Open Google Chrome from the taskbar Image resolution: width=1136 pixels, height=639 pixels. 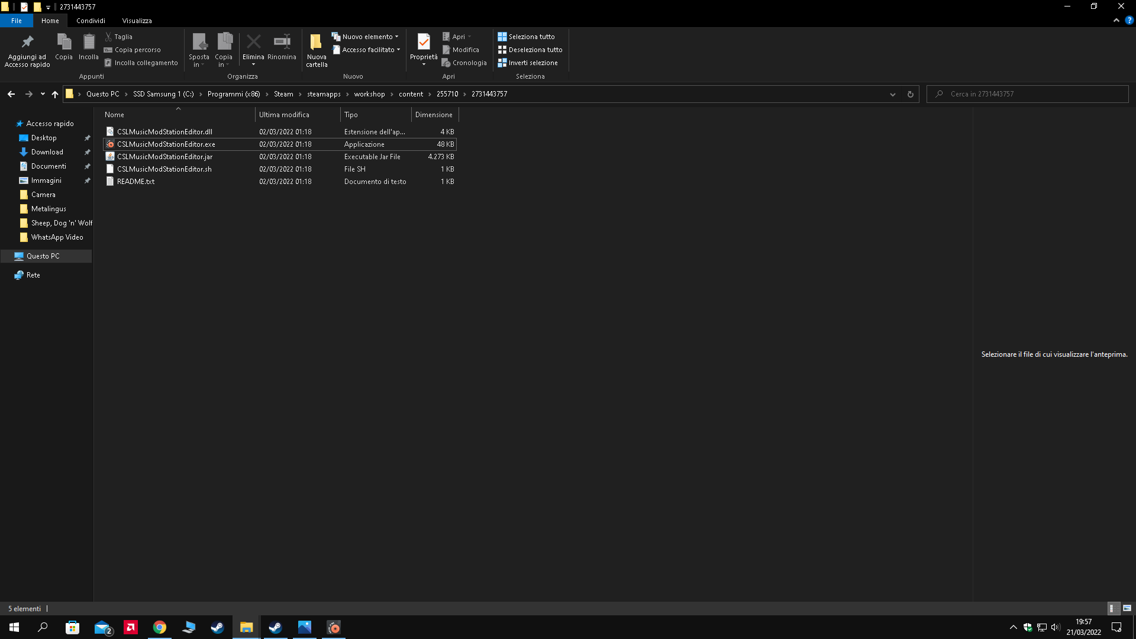[x=160, y=627]
